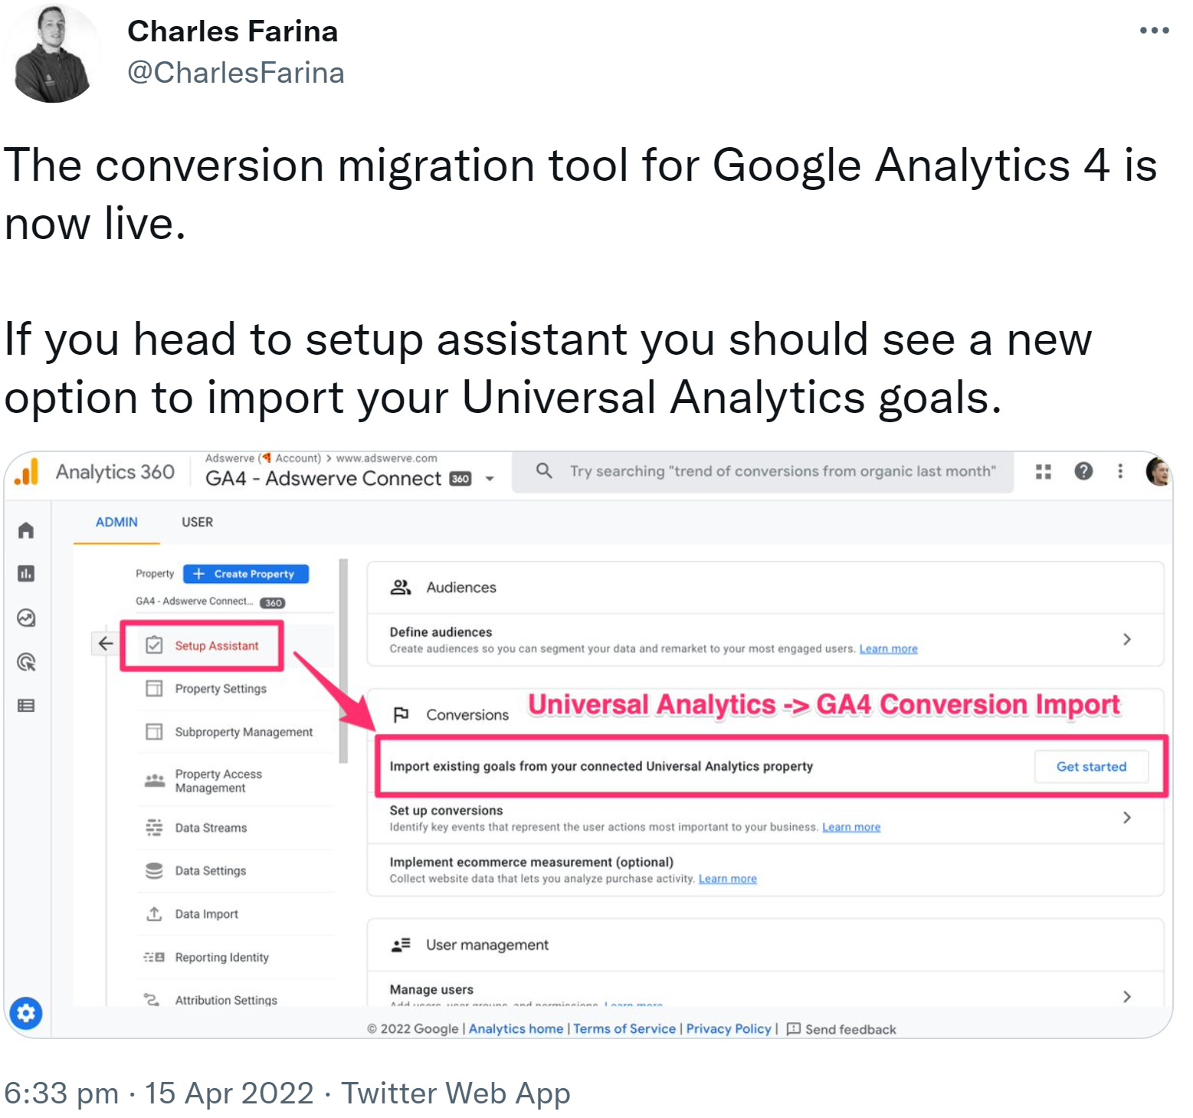Open the Library icon in the left rail

click(27, 705)
